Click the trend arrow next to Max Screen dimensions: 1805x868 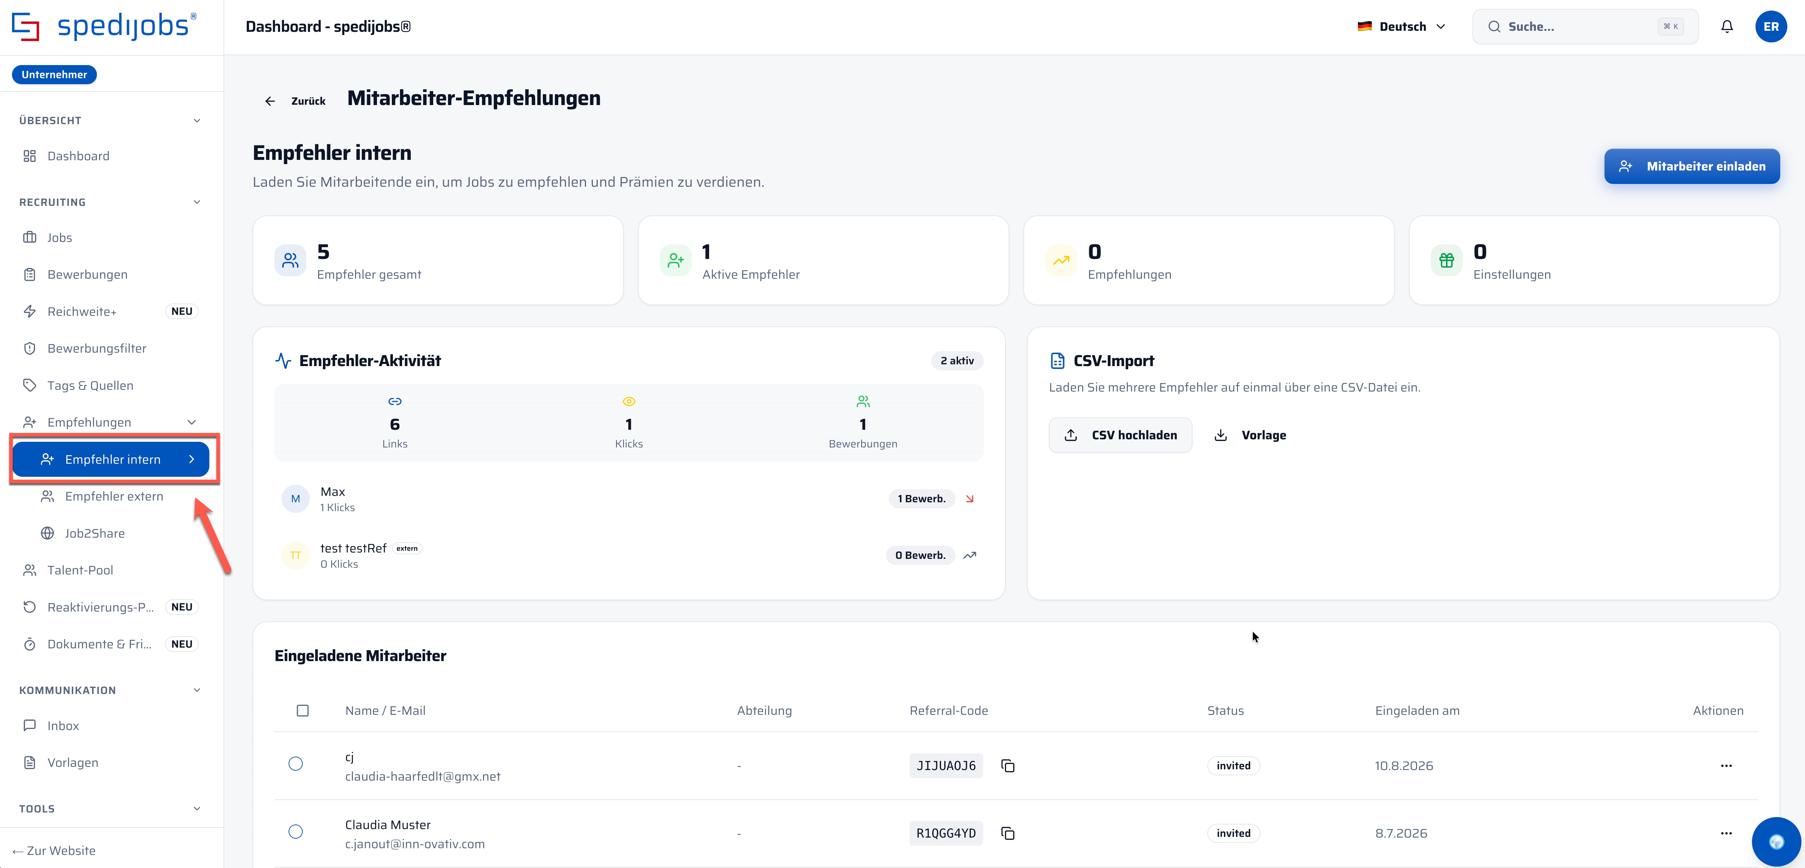click(x=970, y=499)
